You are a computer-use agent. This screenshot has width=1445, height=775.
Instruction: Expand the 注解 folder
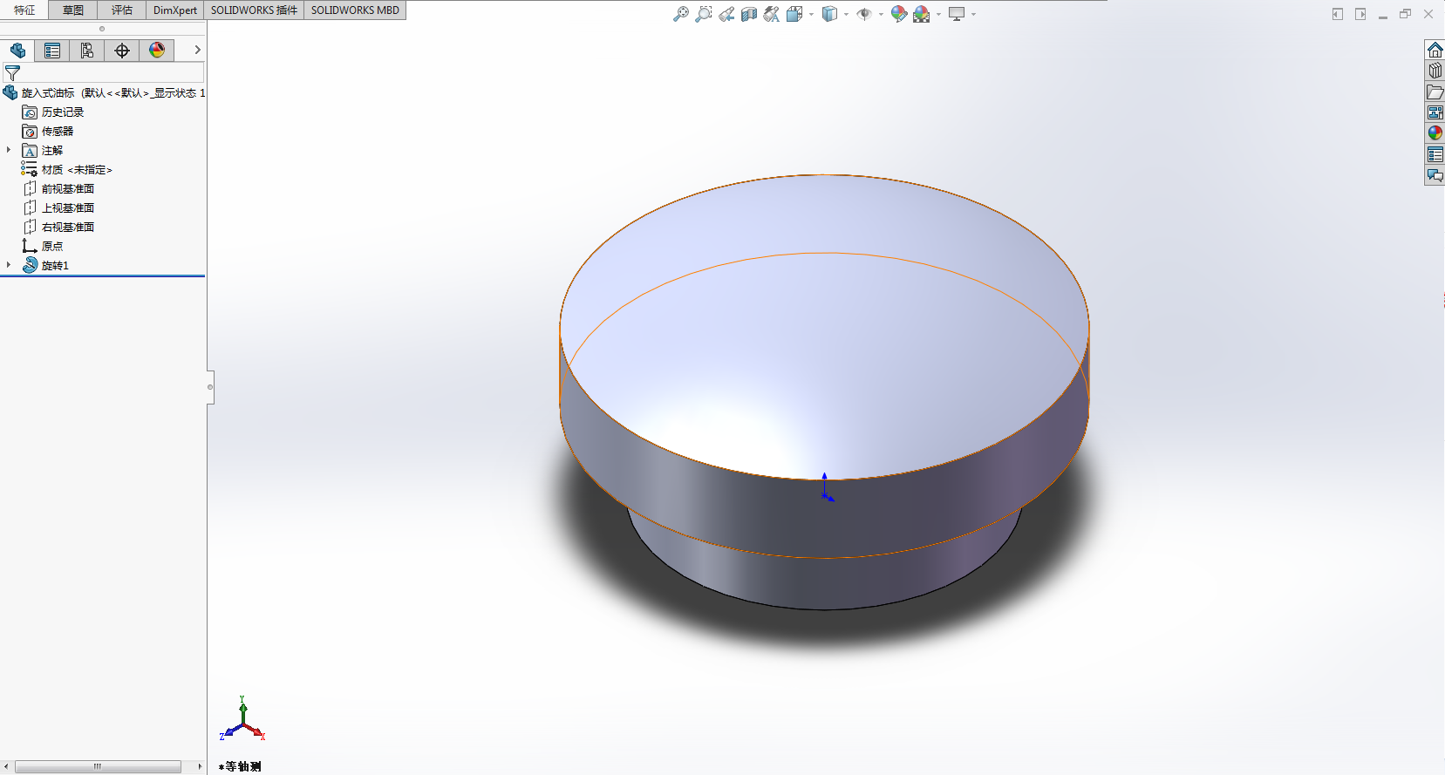[9, 150]
